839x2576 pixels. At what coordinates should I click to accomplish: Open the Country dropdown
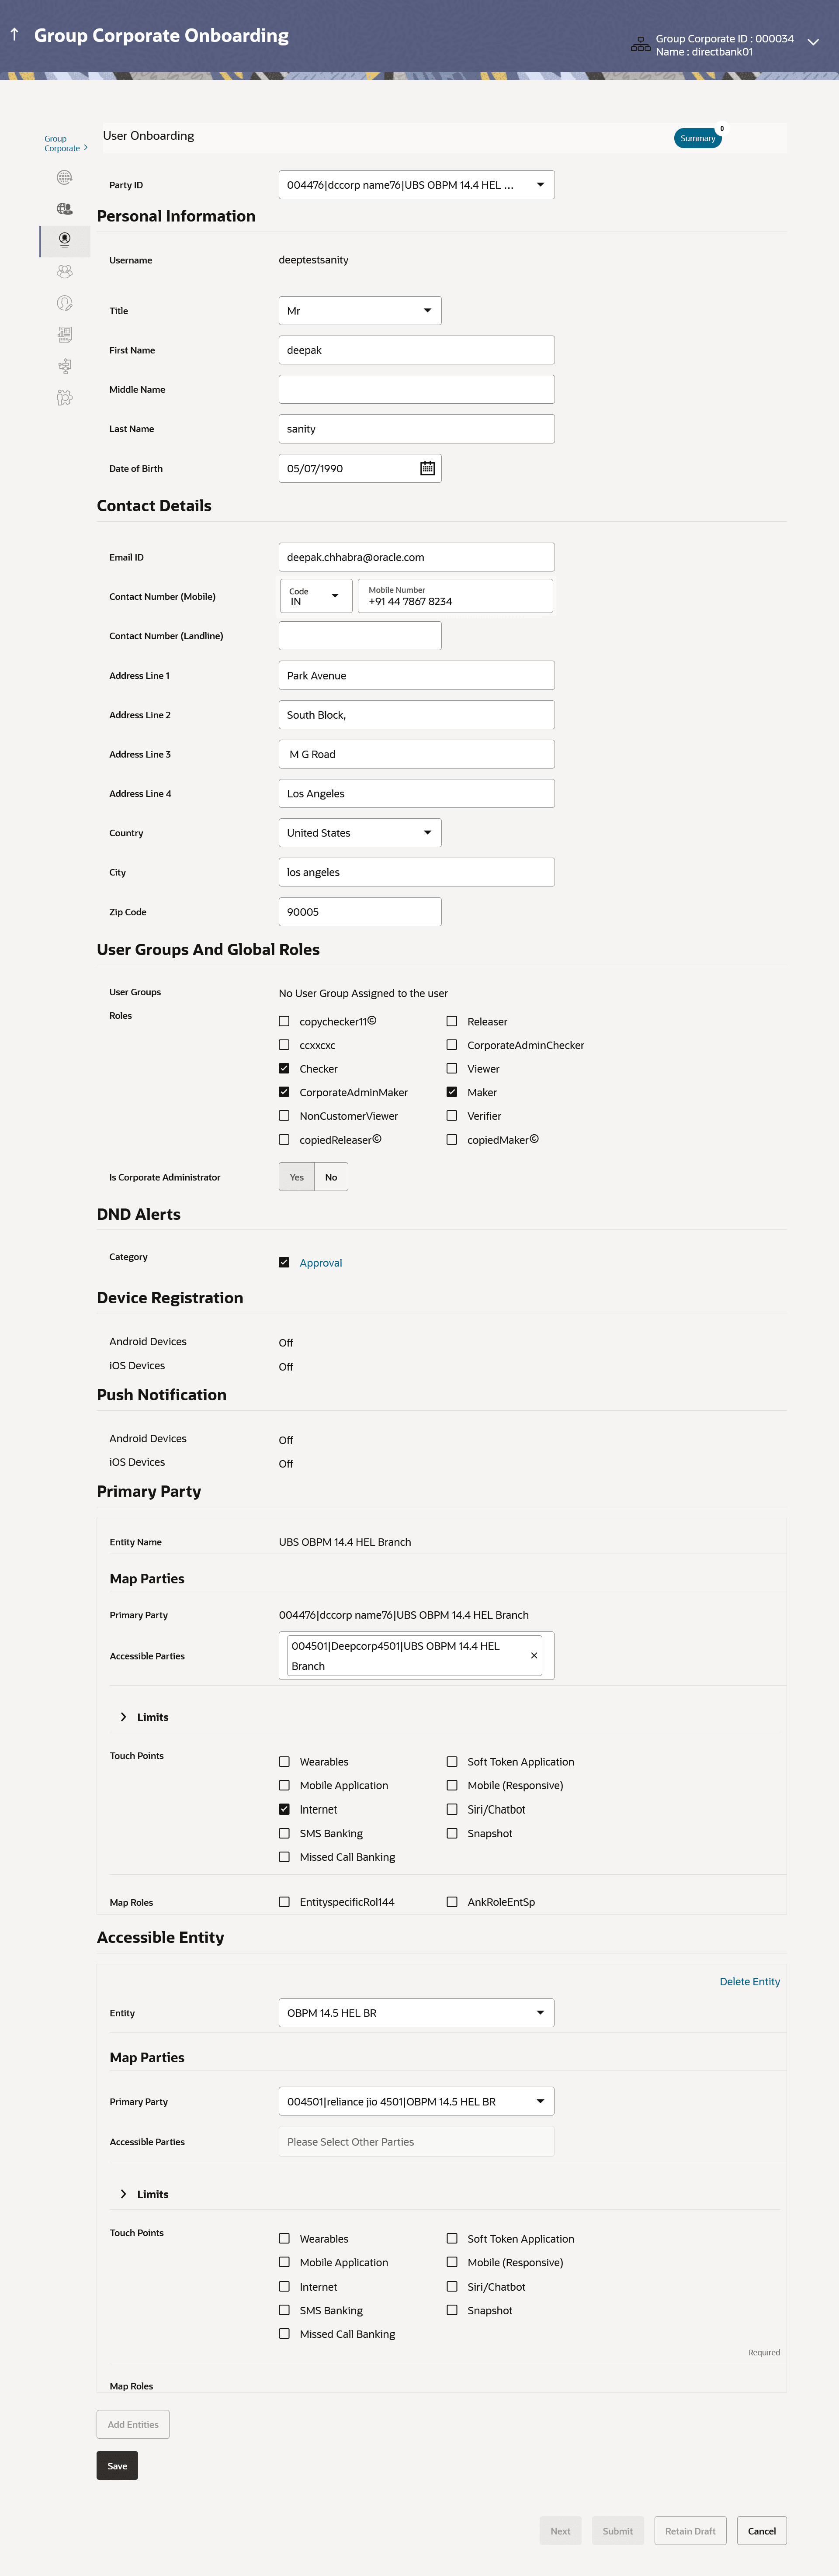coord(360,833)
